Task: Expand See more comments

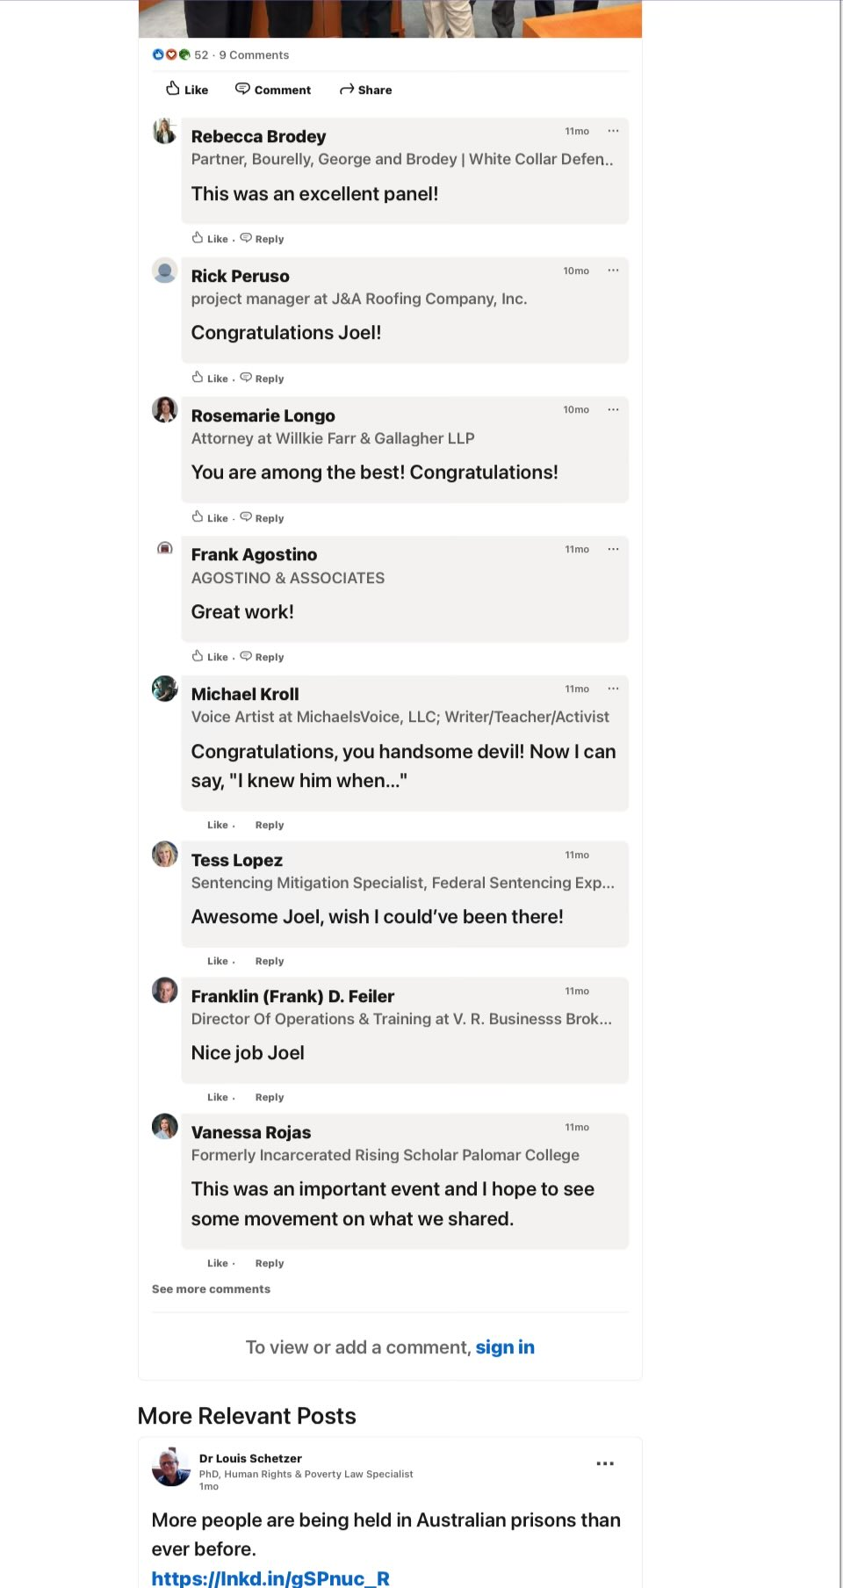Action: (211, 1288)
